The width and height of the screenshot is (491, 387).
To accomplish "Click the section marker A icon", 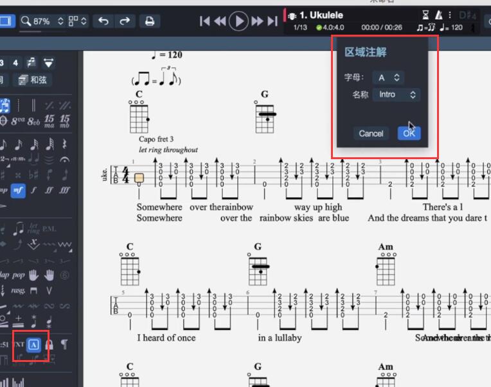I will 34,345.
